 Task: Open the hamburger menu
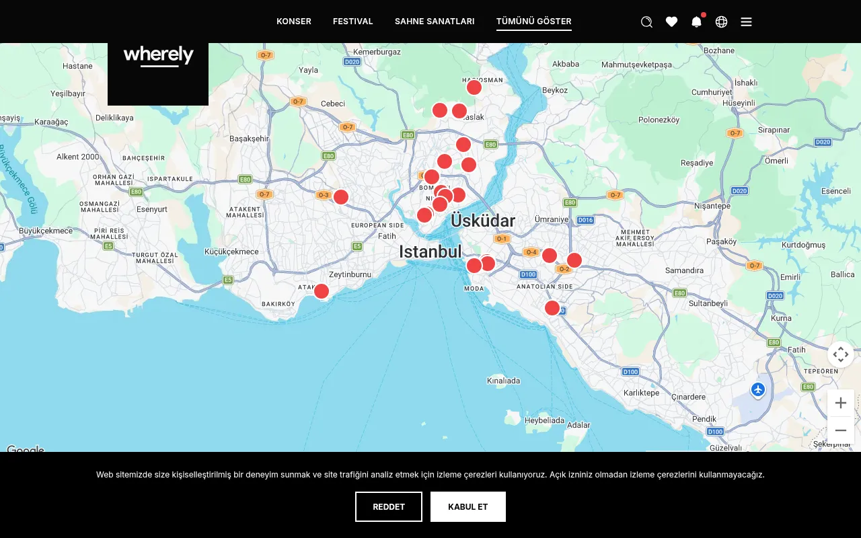click(746, 22)
